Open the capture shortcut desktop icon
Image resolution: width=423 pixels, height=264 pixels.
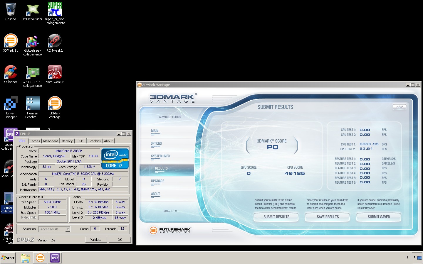[8, 198]
